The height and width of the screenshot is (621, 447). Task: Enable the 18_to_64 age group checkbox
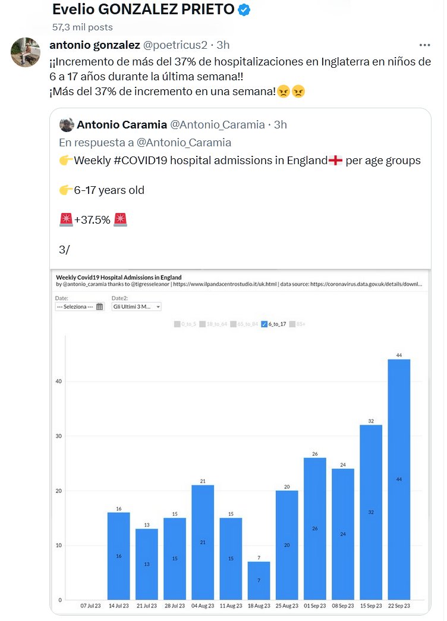[x=203, y=324]
